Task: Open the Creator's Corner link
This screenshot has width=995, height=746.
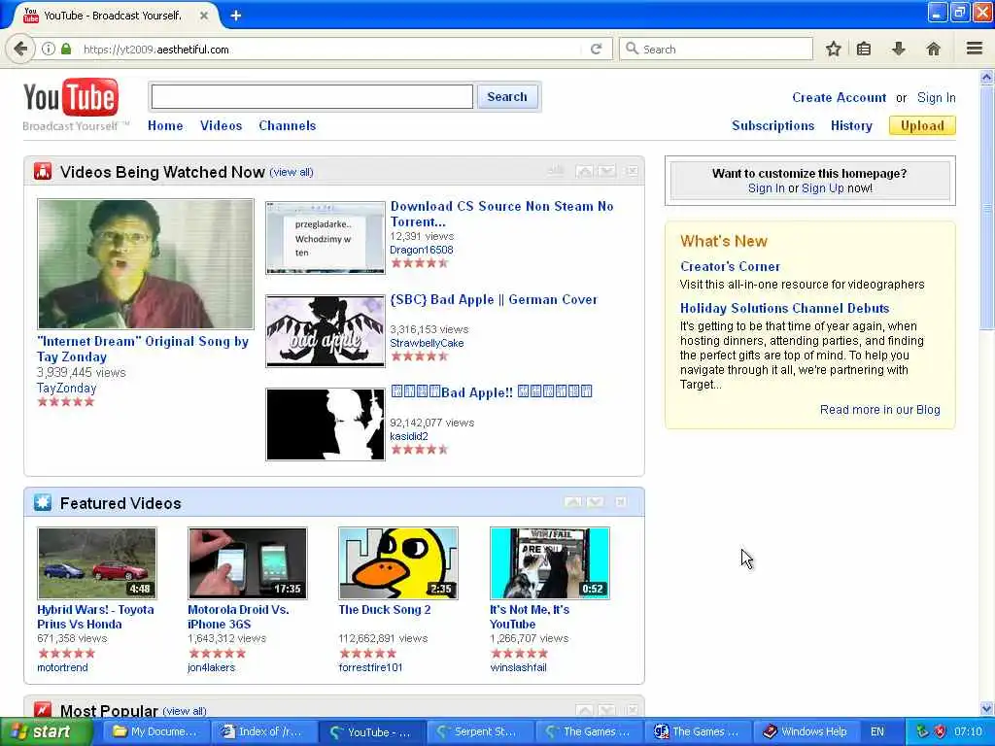Action: click(730, 266)
